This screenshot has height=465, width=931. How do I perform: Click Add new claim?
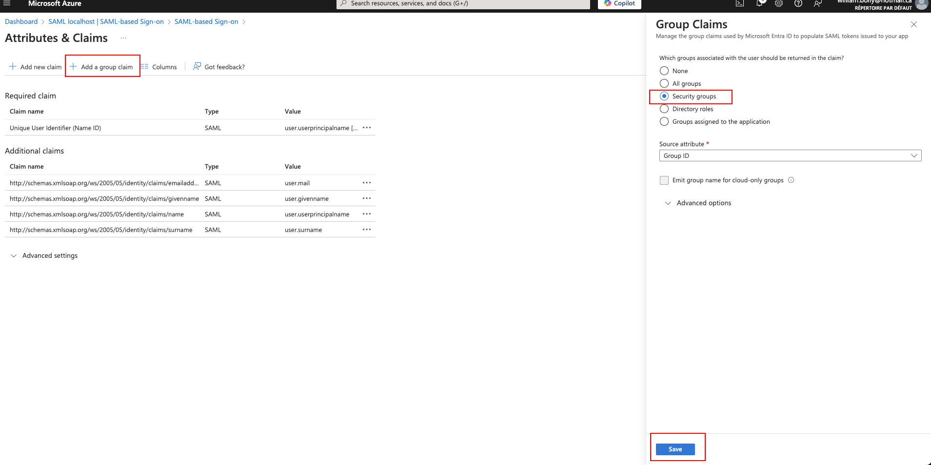tap(36, 67)
